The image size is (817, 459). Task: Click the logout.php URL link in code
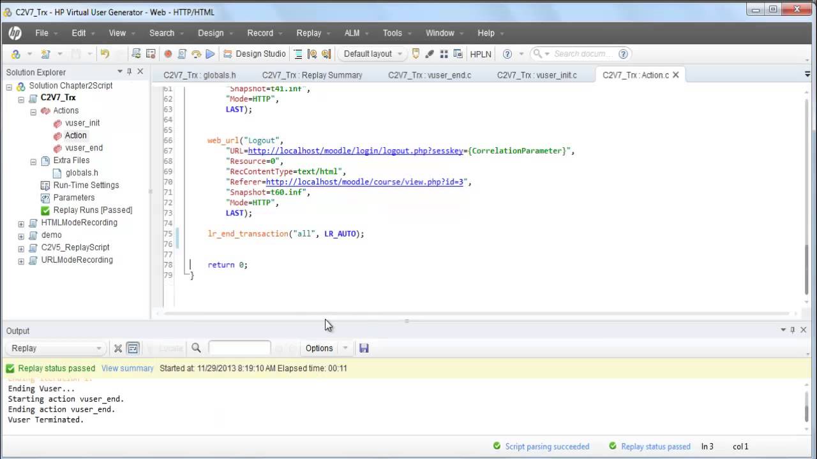tap(356, 151)
